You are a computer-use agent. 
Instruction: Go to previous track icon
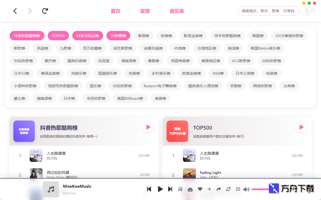149,189
